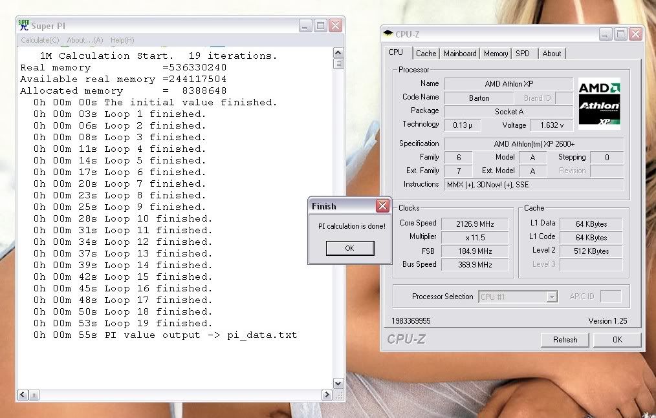
Task: Click the 'Real memory =536330240' line
Action: (x=124, y=67)
